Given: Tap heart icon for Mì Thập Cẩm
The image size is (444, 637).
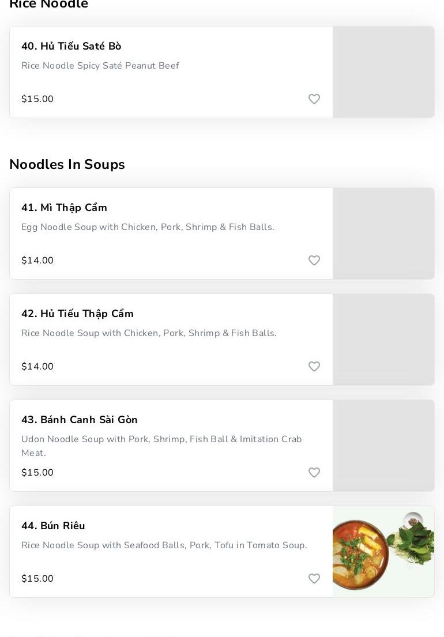Looking at the screenshot, I should (x=314, y=261).
